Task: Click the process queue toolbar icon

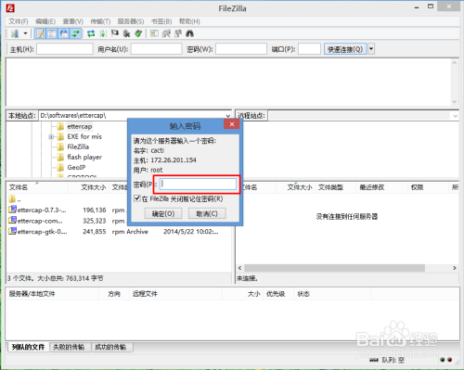Action: (x=103, y=33)
